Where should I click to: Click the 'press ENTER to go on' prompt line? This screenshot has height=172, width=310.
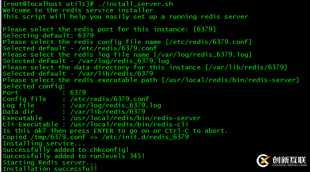click(x=115, y=131)
